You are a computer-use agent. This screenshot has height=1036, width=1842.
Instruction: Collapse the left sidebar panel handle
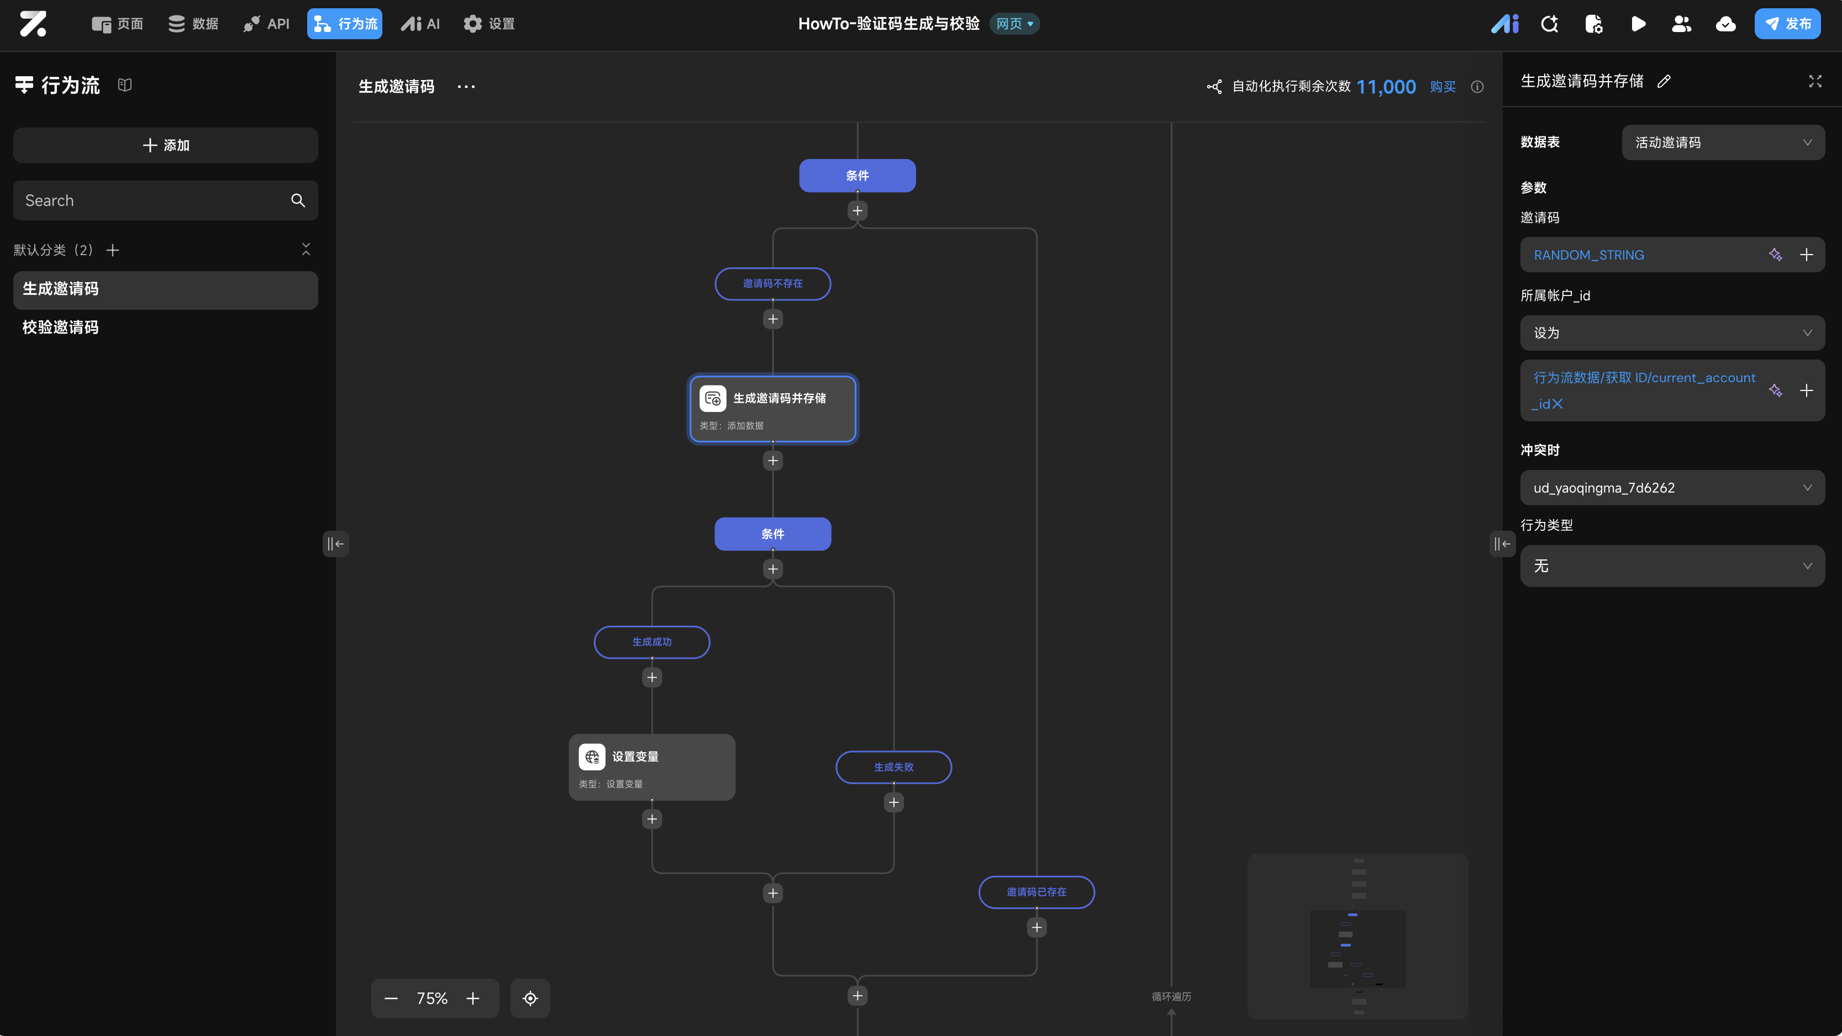pyautogui.click(x=335, y=543)
